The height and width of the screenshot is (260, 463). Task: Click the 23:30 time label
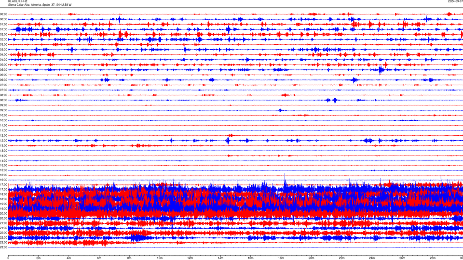click(x=3, y=247)
